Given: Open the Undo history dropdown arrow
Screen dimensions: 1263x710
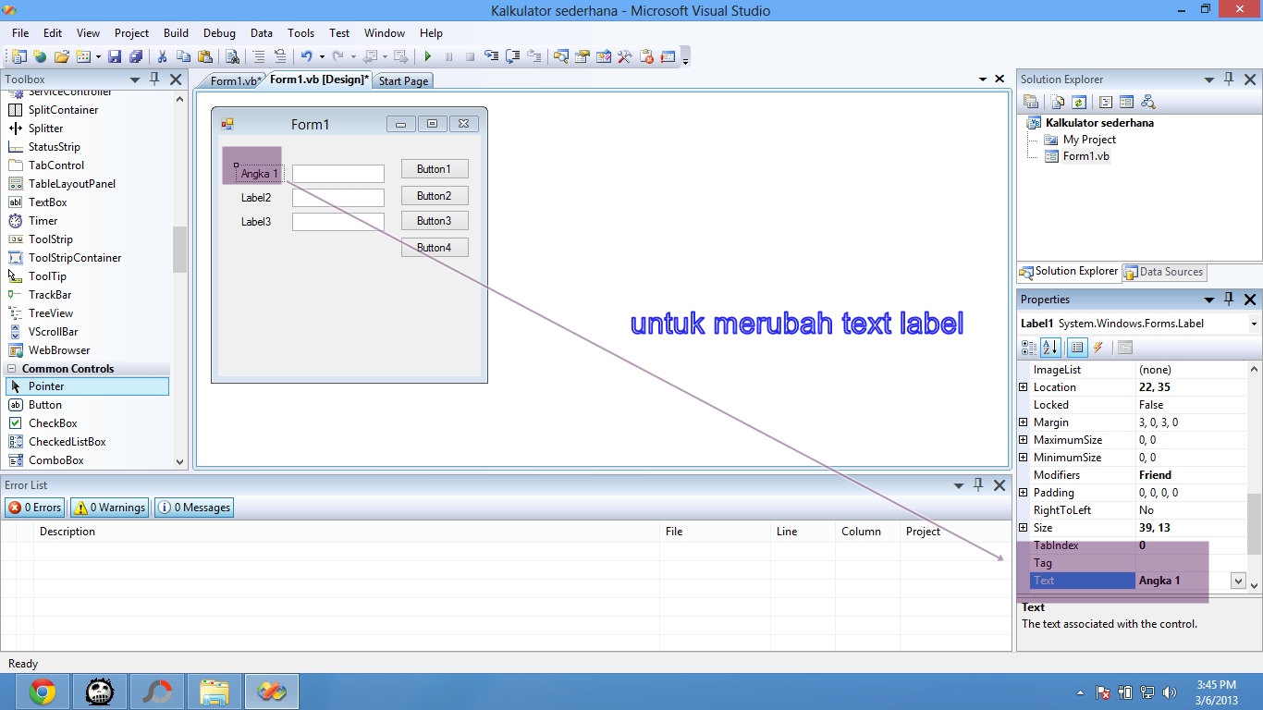Looking at the screenshot, I should [x=322, y=56].
